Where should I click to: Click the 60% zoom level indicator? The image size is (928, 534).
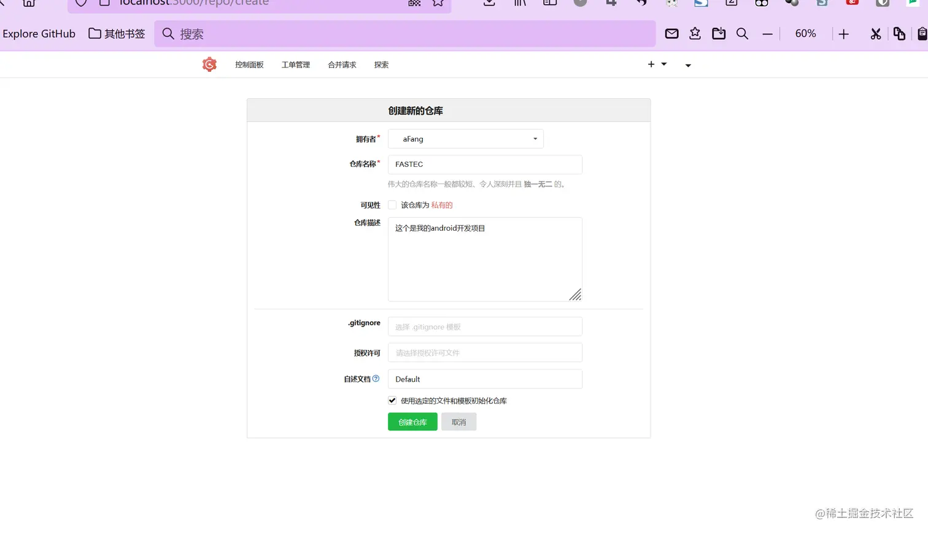(805, 34)
